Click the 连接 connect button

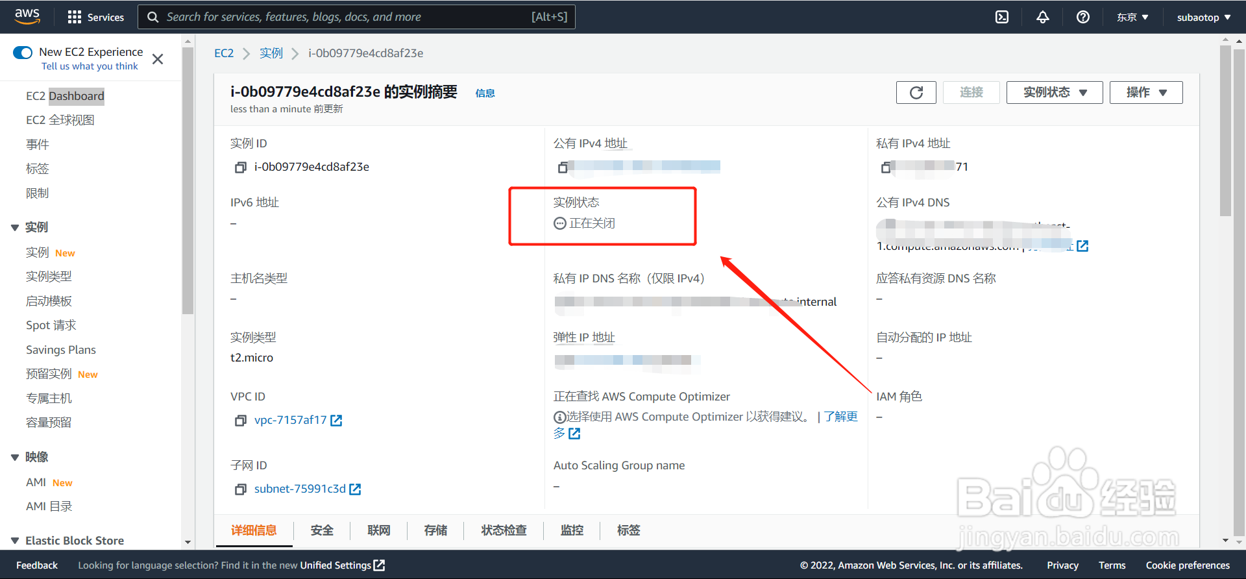tap(971, 92)
